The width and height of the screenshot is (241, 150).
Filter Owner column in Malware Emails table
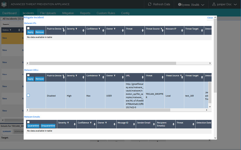[x=106, y=123]
